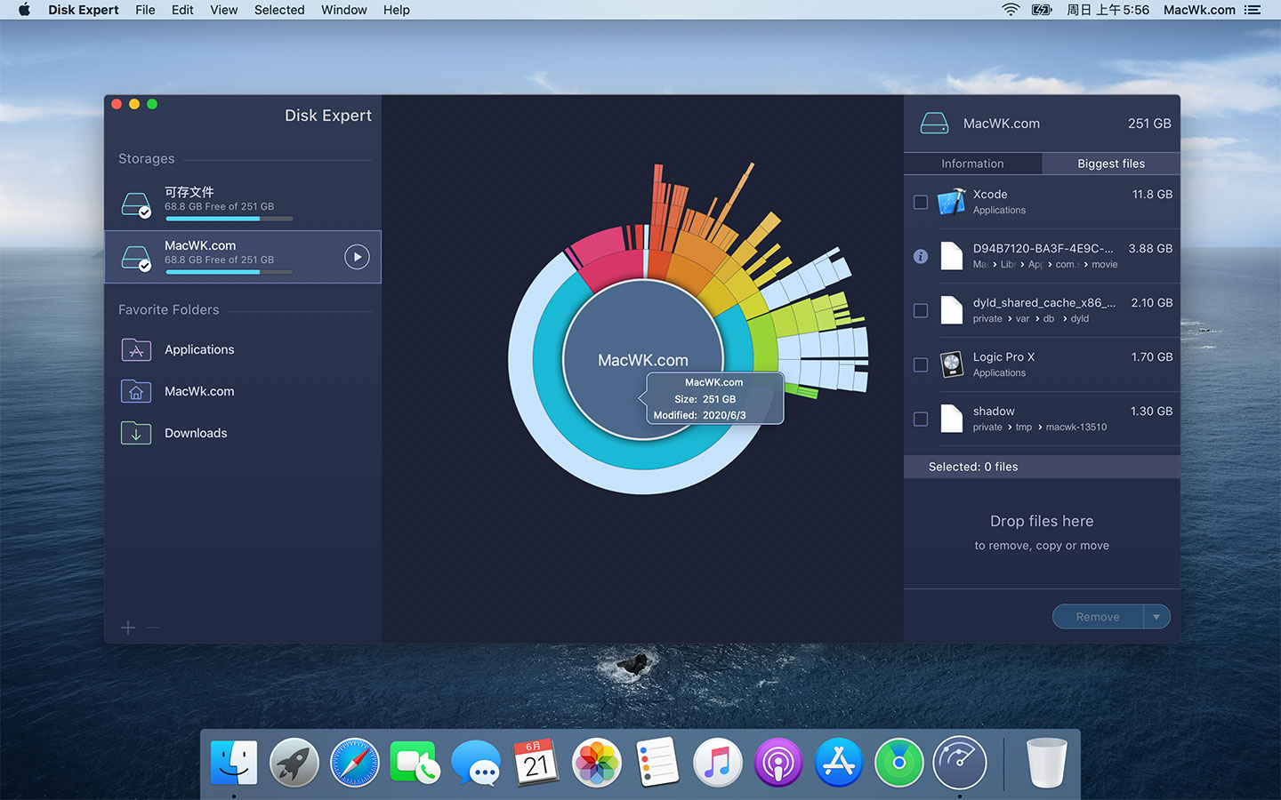
Task: Click the Logic Pro X app icon
Action: coord(952,364)
